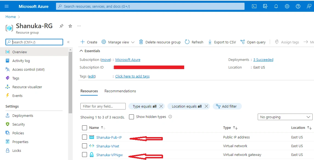The width and height of the screenshot is (314, 160).
Task: Click Open query in toolbar
Action: (x=253, y=42)
